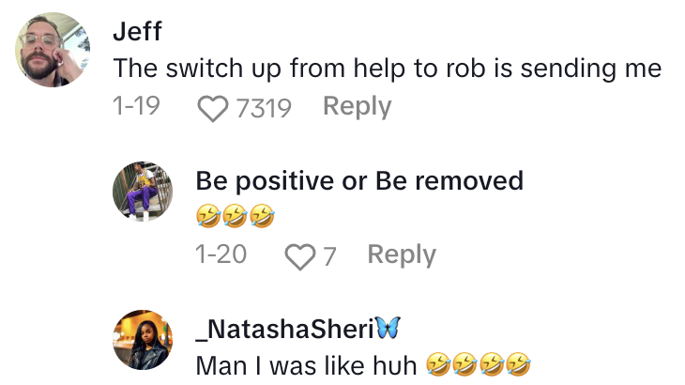
Task: Tap the words "Man I was like huh"
Action: [306, 365]
